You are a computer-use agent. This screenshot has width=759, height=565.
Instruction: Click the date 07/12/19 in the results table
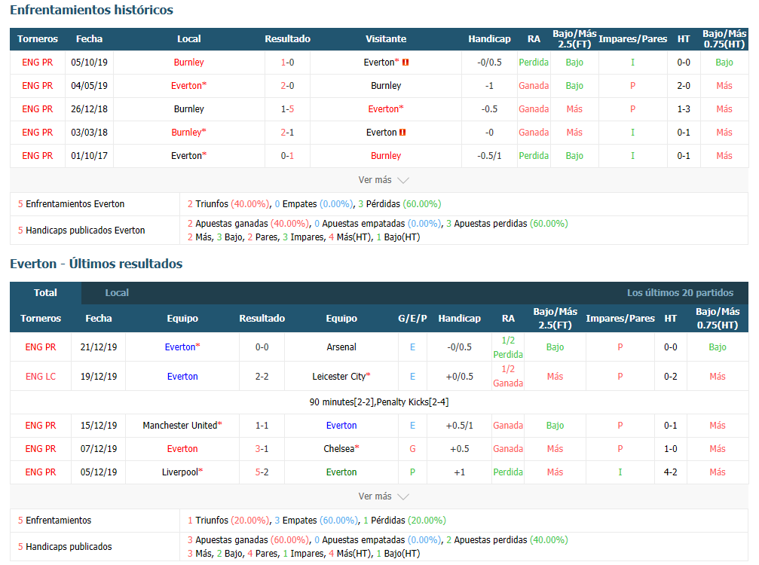point(99,449)
